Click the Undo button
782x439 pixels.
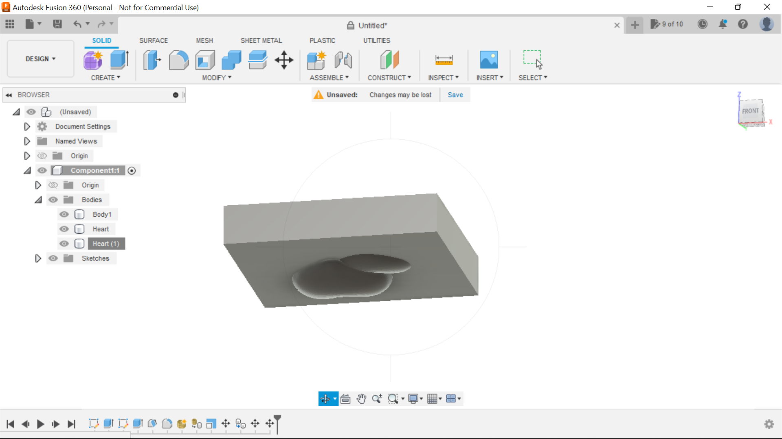[77, 24]
